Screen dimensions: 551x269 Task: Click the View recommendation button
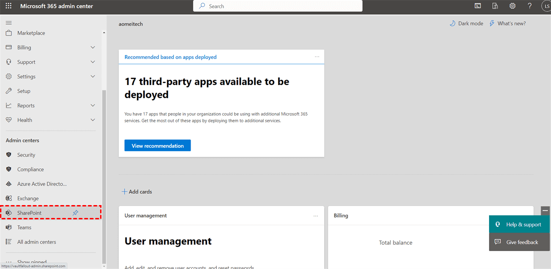click(x=157, y=146)
